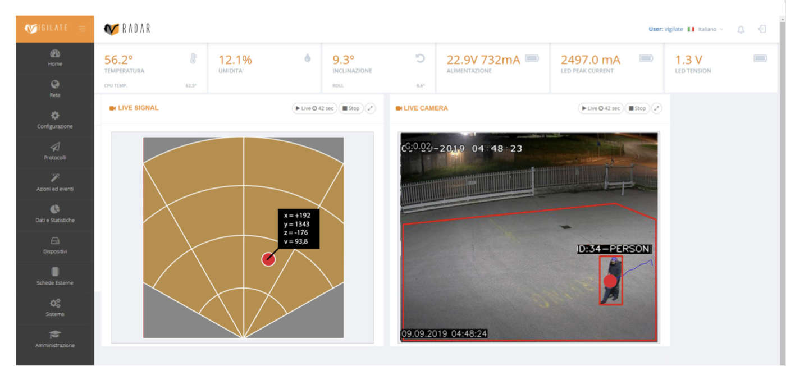Click the LIVE SIGNAL panel title

[x=138, y=108]
